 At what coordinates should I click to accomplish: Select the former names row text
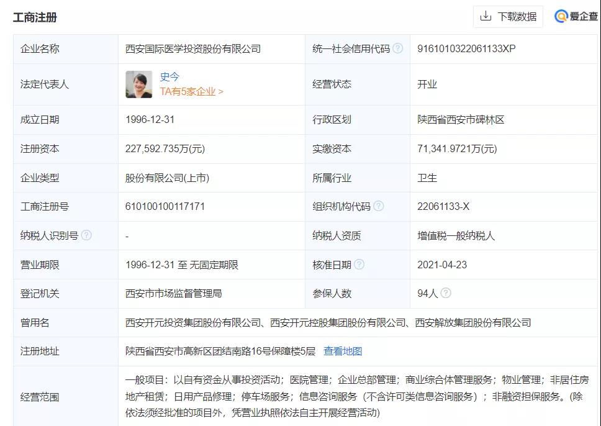tap(328, 323)
